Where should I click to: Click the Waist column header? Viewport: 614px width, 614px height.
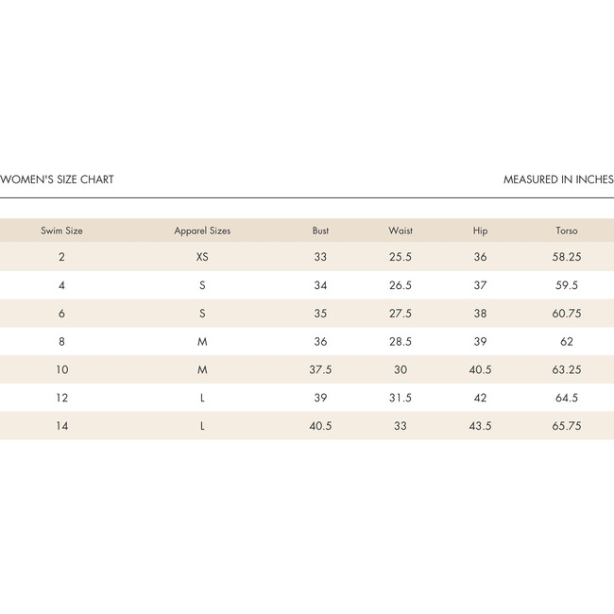pos(401,230)
